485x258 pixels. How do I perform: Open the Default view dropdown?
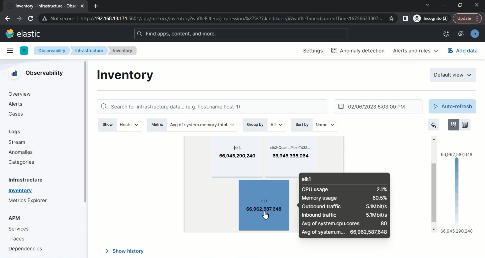pos(453,75)
